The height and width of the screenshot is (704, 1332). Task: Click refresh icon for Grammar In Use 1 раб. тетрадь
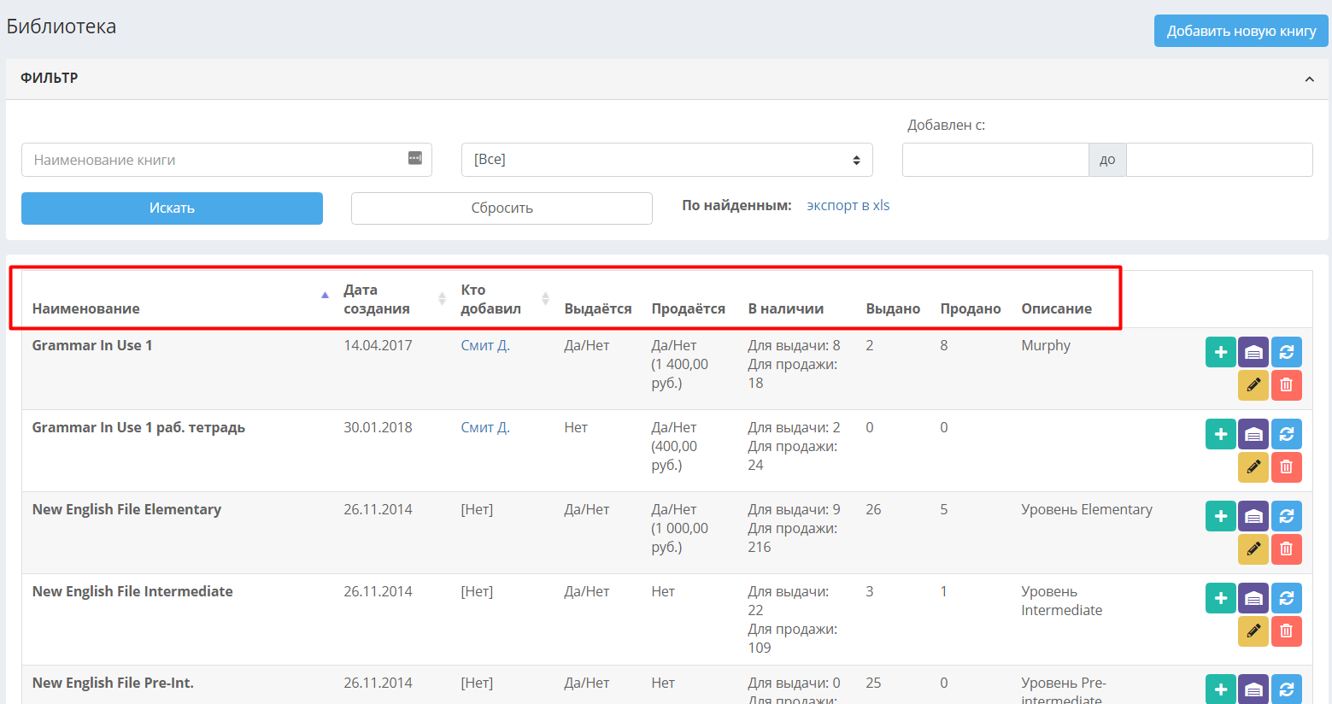click(1286, 434)
